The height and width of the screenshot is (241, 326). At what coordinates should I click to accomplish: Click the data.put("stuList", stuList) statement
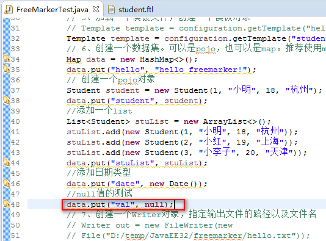pos(137,164)
